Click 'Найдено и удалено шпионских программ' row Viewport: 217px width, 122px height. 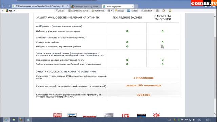[x=58, y=31]
